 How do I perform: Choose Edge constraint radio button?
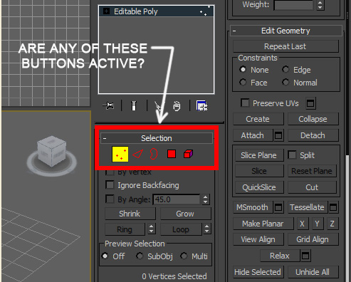[x=285, y=70]
